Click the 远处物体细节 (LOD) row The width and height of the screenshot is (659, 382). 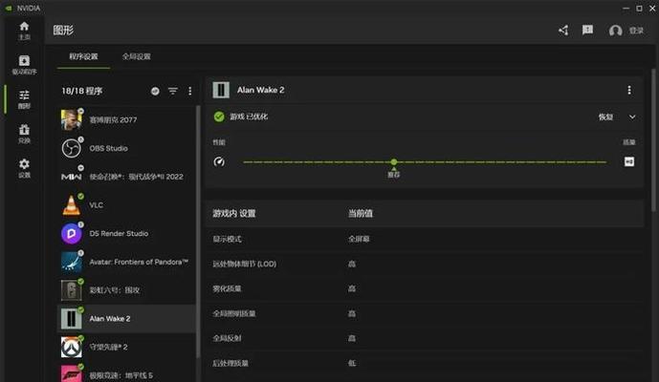click(x=425, y=264)
